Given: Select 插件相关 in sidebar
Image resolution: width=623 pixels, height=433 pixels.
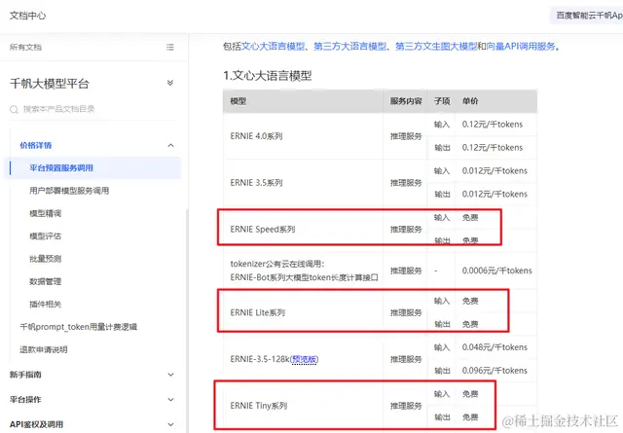Looking at the screenshot, I should coord(46,304).
